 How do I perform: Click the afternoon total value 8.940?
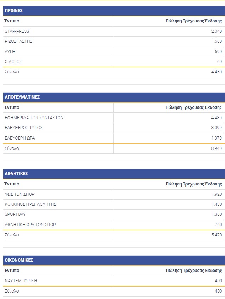216,148
